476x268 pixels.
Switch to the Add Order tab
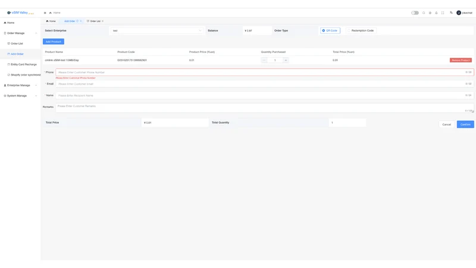(x=70, y=21)
